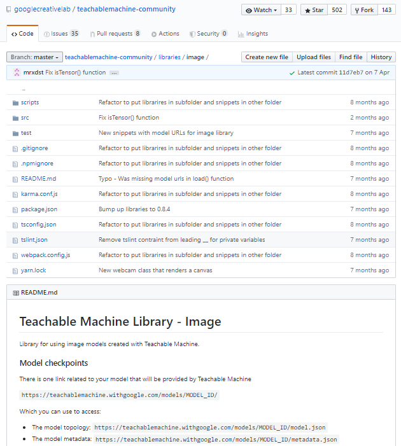Star the repository
Viewport: 401px width, 446px height.
pos(314,10)
